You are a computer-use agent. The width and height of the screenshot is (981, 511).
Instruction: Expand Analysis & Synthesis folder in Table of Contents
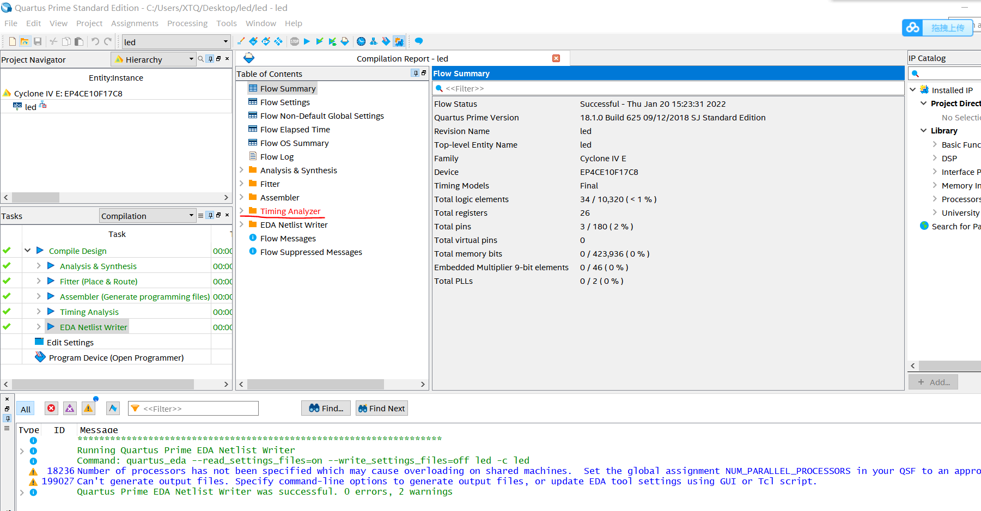241,170
